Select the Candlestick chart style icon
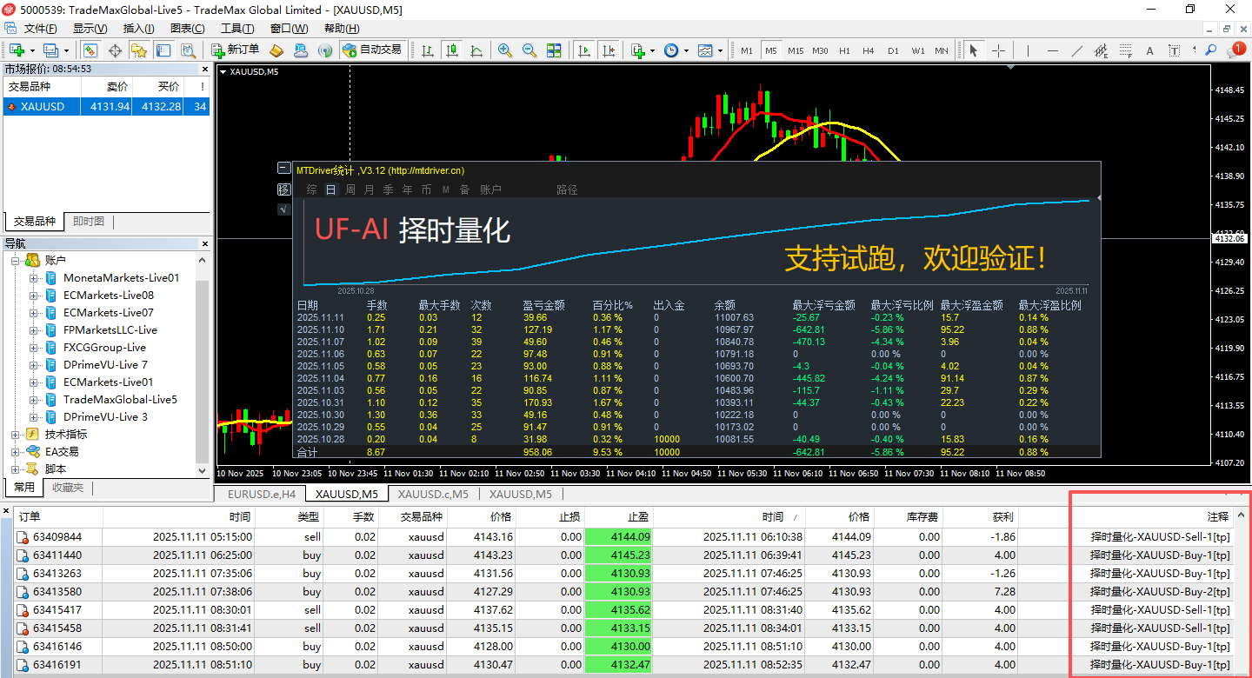 (451, 50)
